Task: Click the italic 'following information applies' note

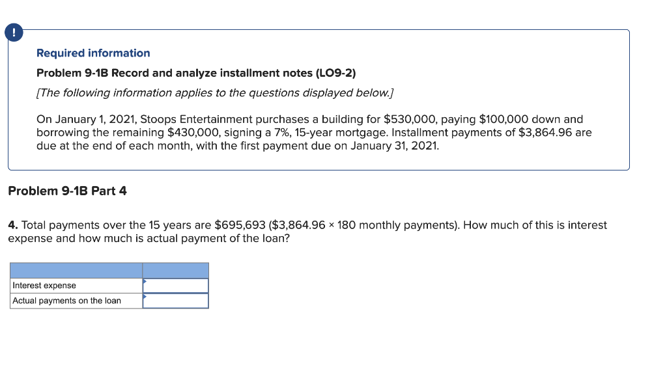Action: 215,92
